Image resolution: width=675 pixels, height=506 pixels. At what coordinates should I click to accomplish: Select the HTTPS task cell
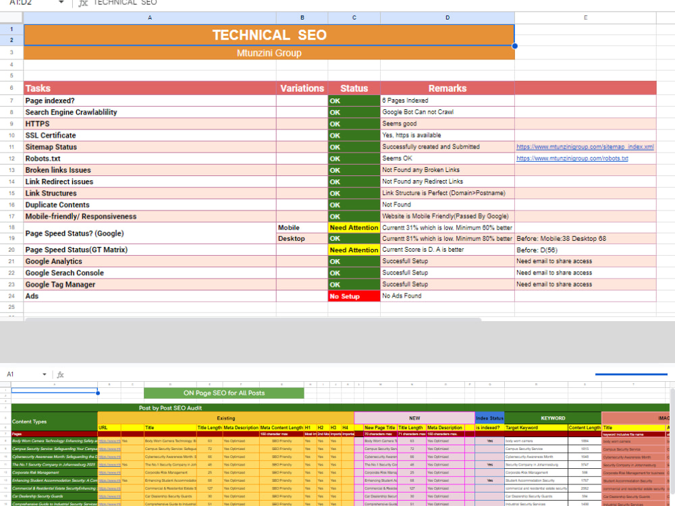(x=150, y=124)
